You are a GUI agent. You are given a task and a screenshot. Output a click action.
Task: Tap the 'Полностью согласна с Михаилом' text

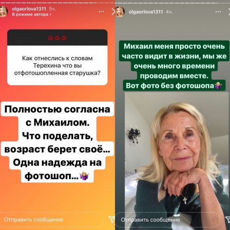coord(57,116)
